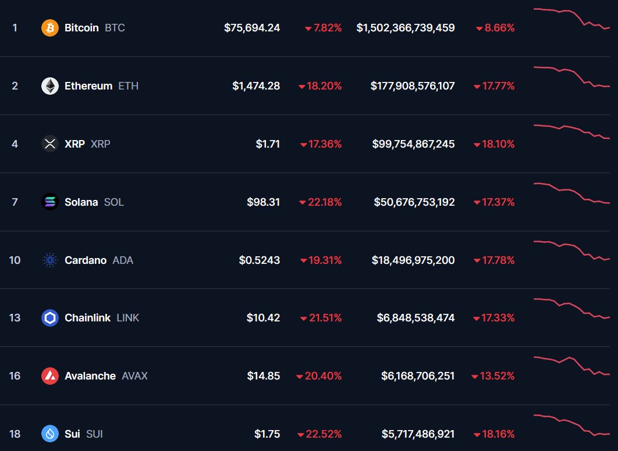Image resolution: width=618 pixels, height=451 pixels.
Task: Select the Chainlink price $10.42
Action: pyautogui.click(x=263, y=317)
